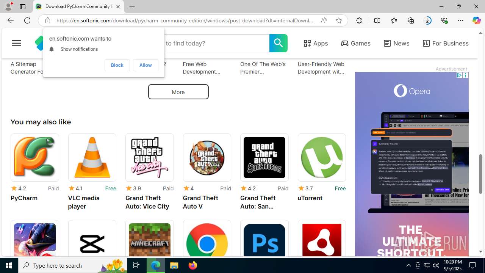The width and height of the screenshot is (485, 273).
Task: Open the Downloads icon
Action: click(x=427, y=20)
